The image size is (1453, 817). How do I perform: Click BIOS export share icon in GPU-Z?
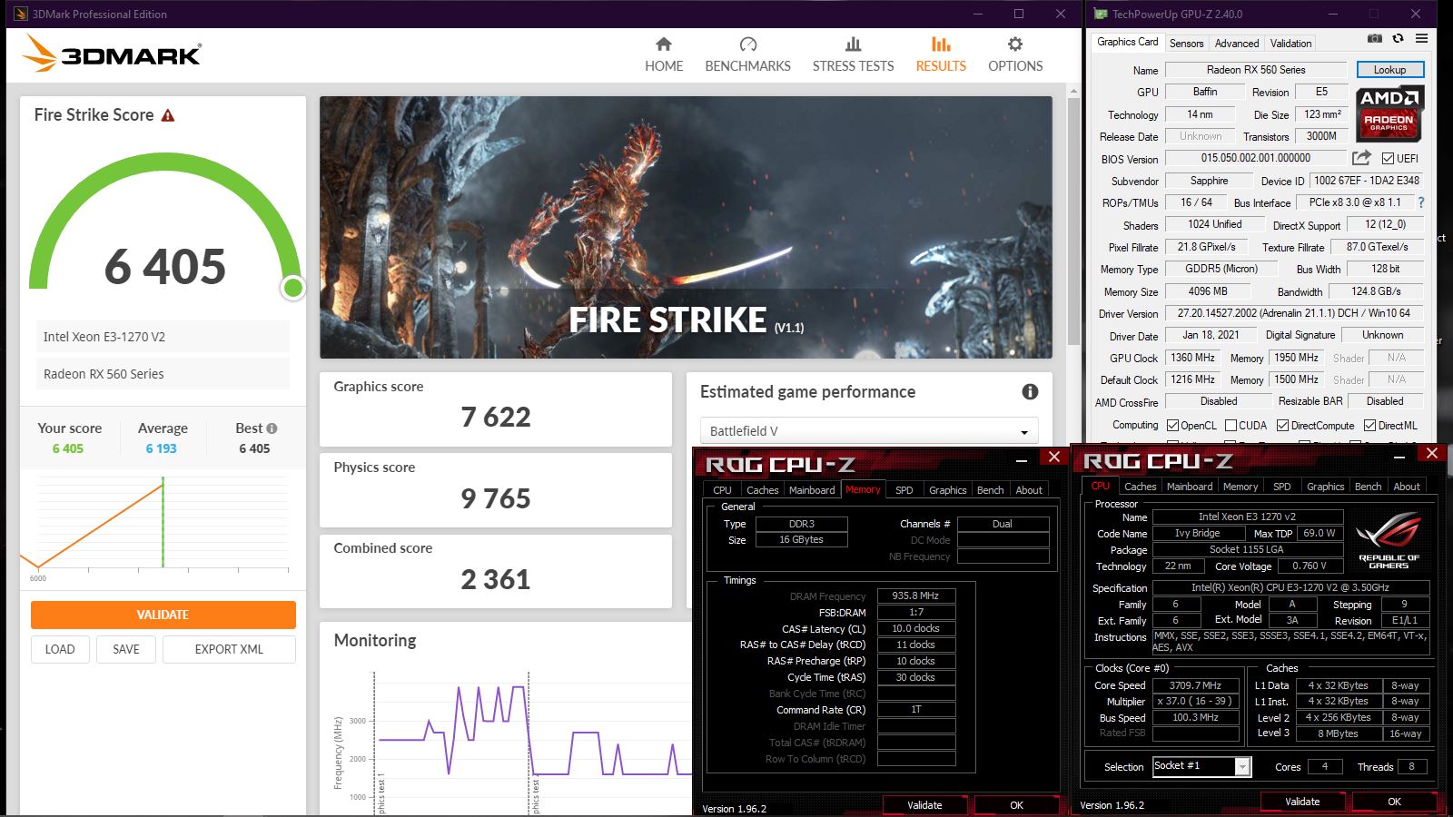coord(1361,158)
